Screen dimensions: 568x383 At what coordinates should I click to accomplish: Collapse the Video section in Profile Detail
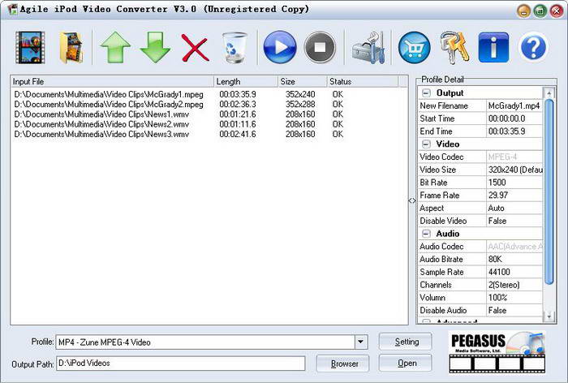(426, 144)
